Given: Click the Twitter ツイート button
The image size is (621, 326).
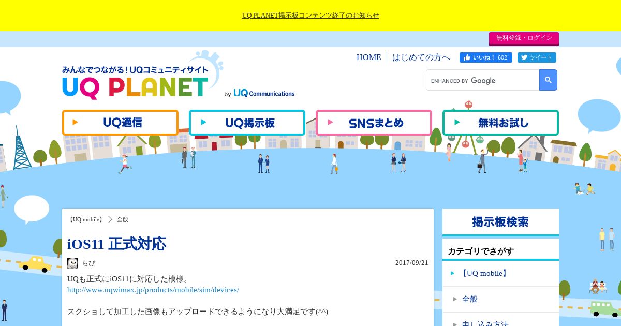Looking at the screenshot, I should 537,57.
